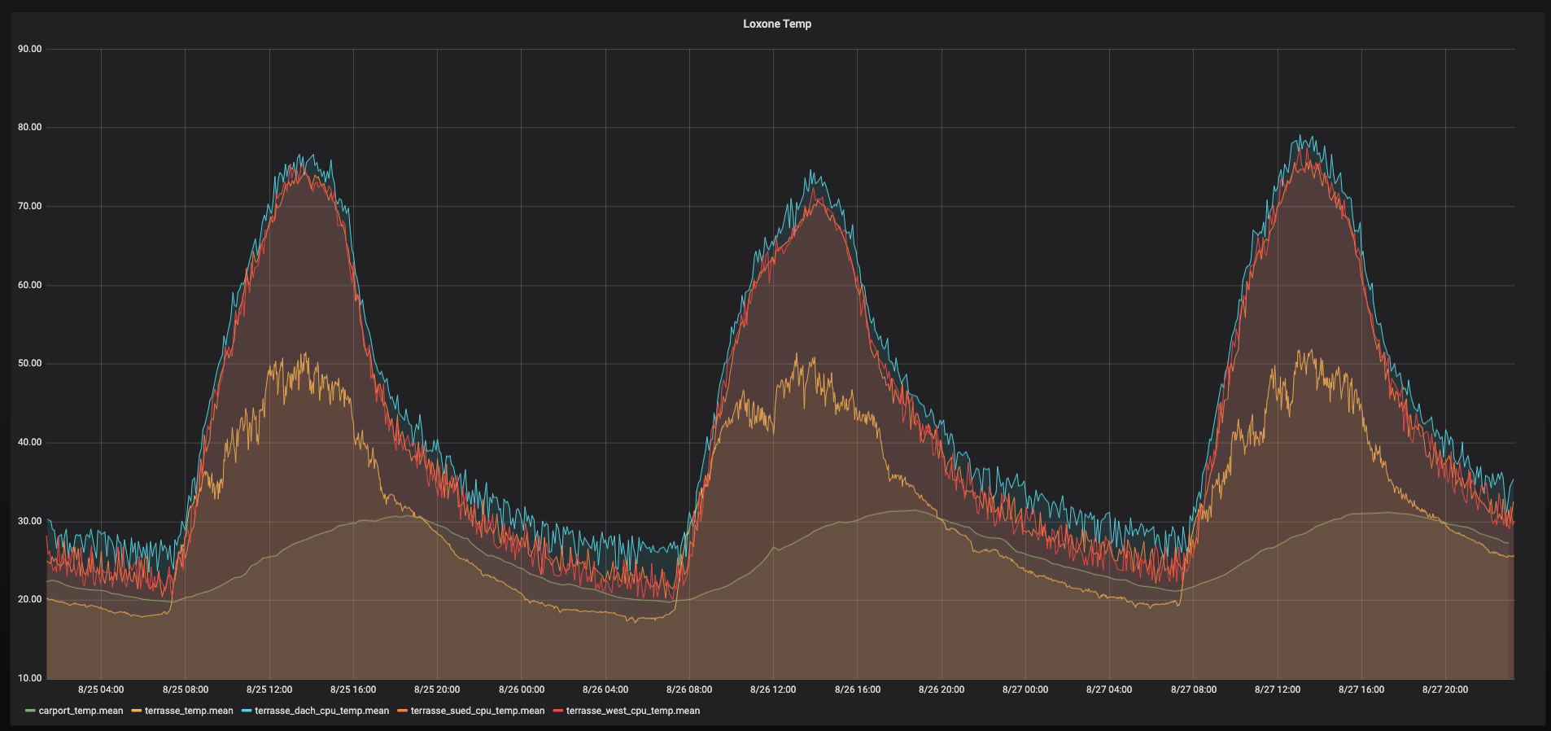Click the 8/25 12:00 time axis label
This screenshot has width=1551, height=731.
coord(269,689)
